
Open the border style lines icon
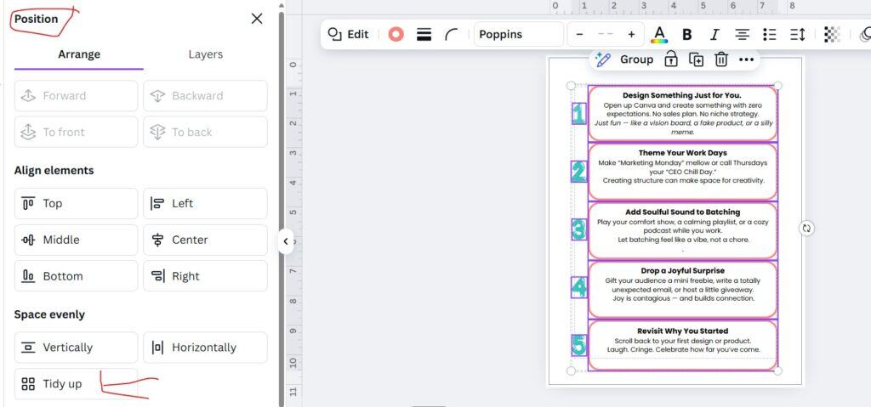[x=424, y=35]
